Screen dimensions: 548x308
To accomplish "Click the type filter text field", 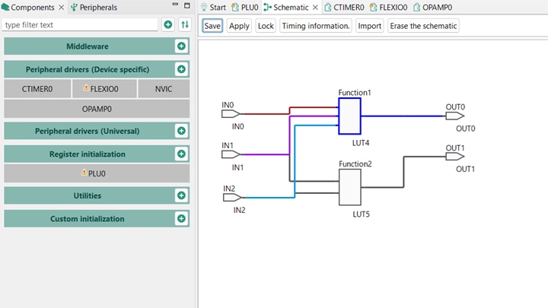I will click(80, 25).
